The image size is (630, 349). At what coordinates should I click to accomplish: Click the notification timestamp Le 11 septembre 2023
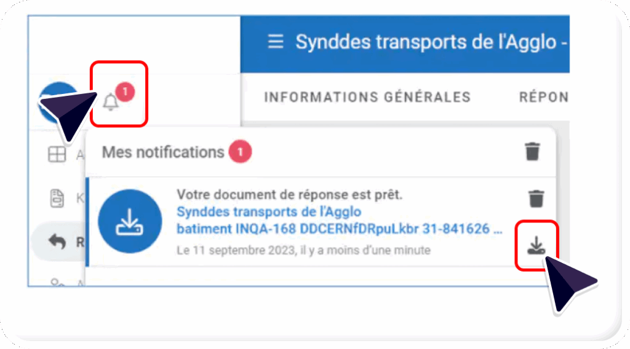[x=303, y=250]
